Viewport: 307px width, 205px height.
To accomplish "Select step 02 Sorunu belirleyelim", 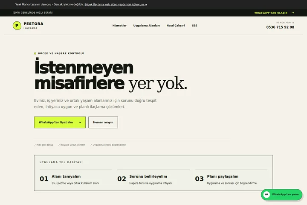I will [153, 179].
